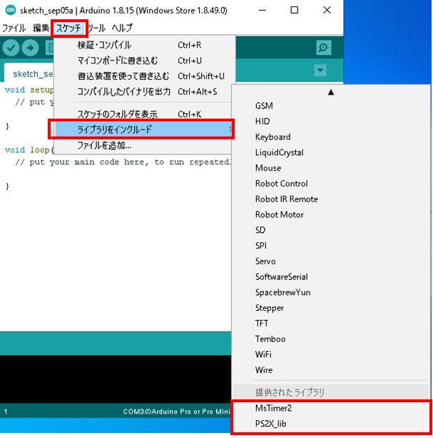This screenshot has width=433, height=438.
Task: Include the Robot IR Remote library
Action: tap(331, 199)
